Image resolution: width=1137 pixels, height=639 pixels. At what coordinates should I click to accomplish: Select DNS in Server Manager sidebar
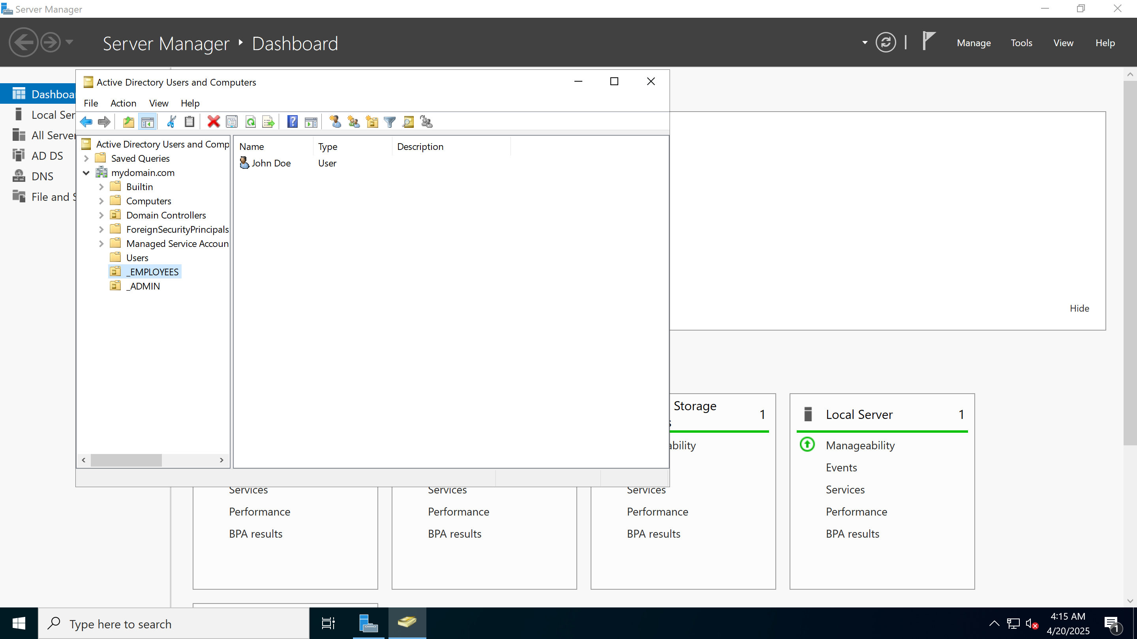(x=42, y=176)
